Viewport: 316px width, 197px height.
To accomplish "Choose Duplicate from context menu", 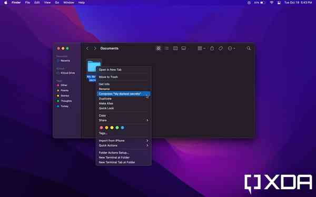I will [124, 99].
